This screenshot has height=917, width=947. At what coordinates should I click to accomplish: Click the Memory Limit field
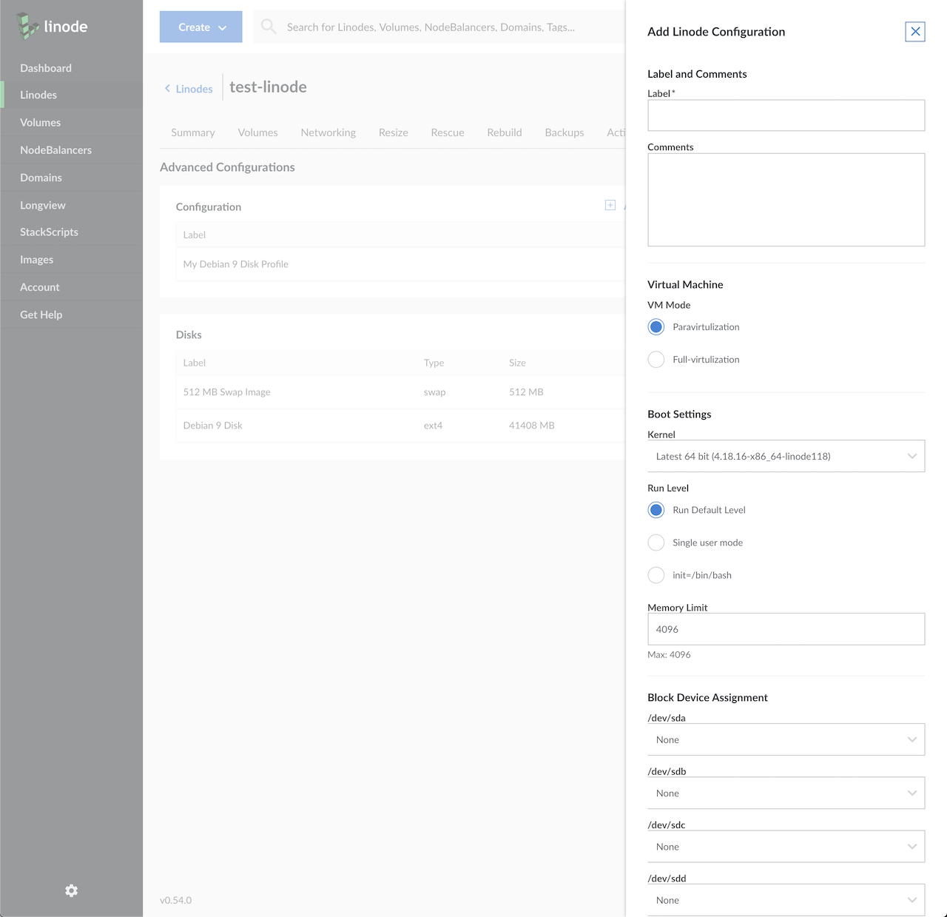coord(786,629)
